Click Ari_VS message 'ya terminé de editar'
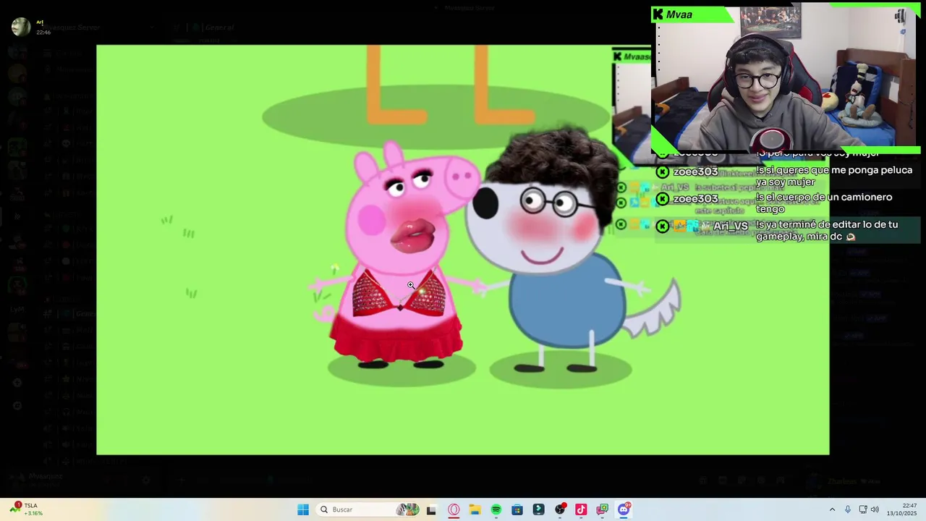Screen dimensions: 926x521 click(827, 230)
